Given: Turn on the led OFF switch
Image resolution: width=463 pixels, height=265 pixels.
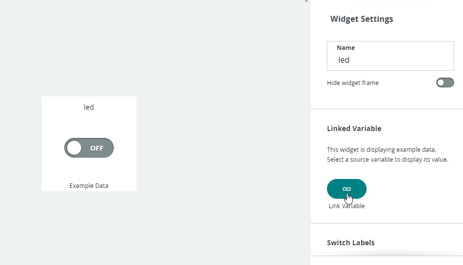Looking at the screenshot, I should pos(89,148).
